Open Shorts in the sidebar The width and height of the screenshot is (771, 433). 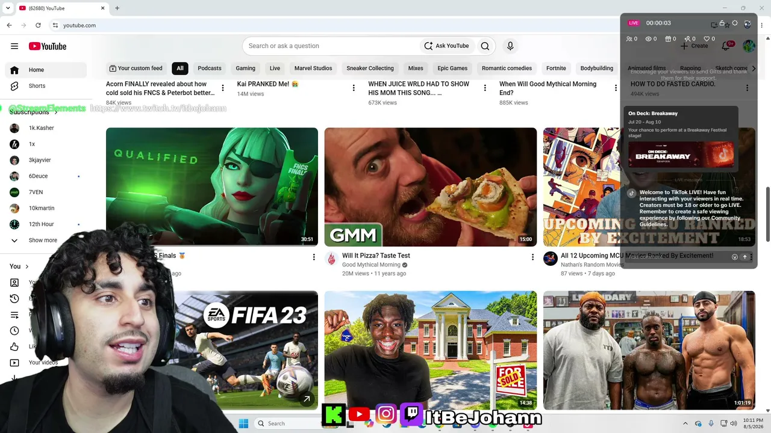pos(46,86)
